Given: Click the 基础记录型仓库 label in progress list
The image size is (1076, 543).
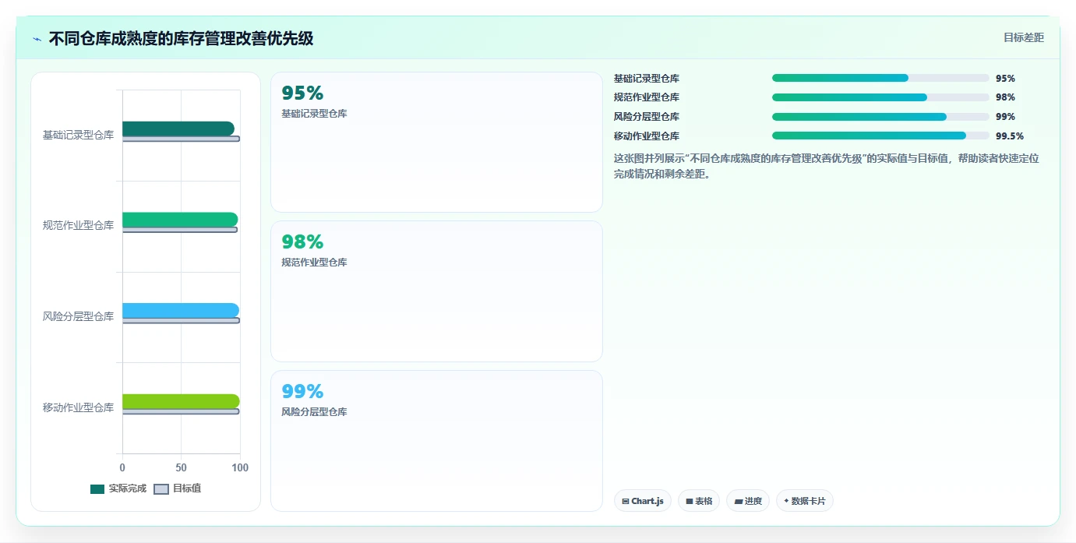Looking at the screenshot, I should (x=647, y=79).
